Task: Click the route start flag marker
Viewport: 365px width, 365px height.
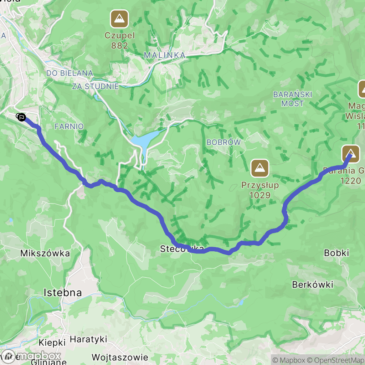Action: click(x=21, y=117)
